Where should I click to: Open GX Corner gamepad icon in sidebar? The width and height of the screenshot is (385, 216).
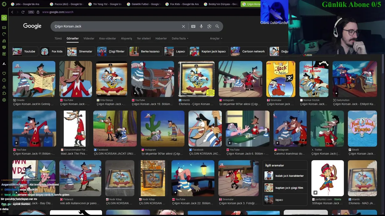pos(4,27)
